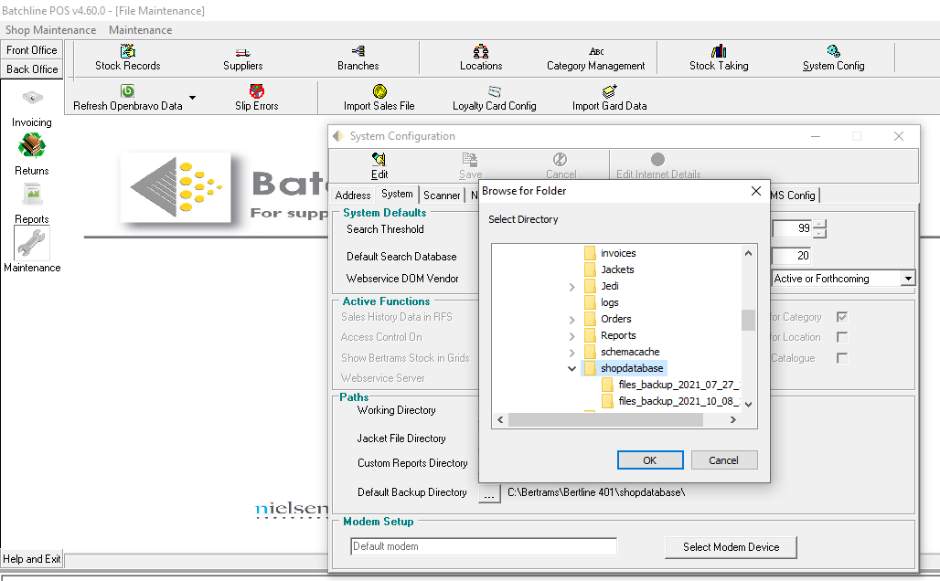940x581 pixels.
Task: Select the shopdatabase folder
Action: click(x=632, y=368)
